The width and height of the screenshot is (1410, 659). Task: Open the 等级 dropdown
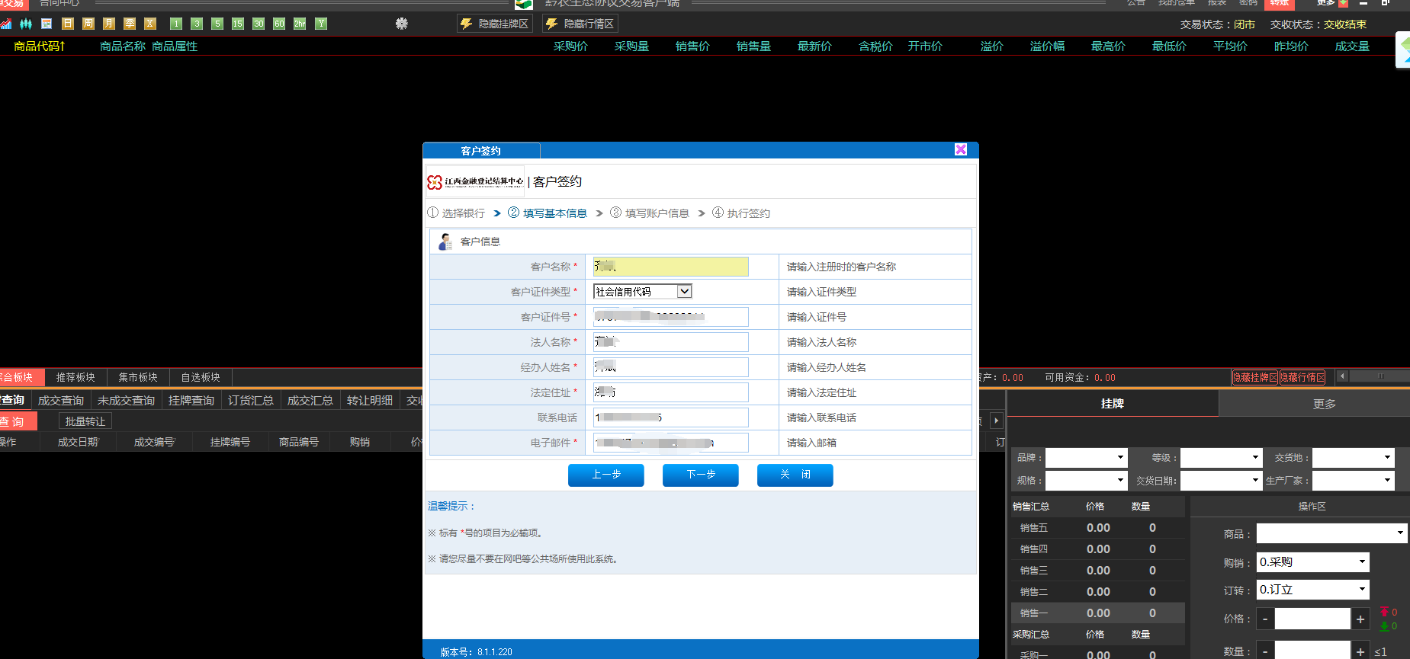coord(1222,458)
